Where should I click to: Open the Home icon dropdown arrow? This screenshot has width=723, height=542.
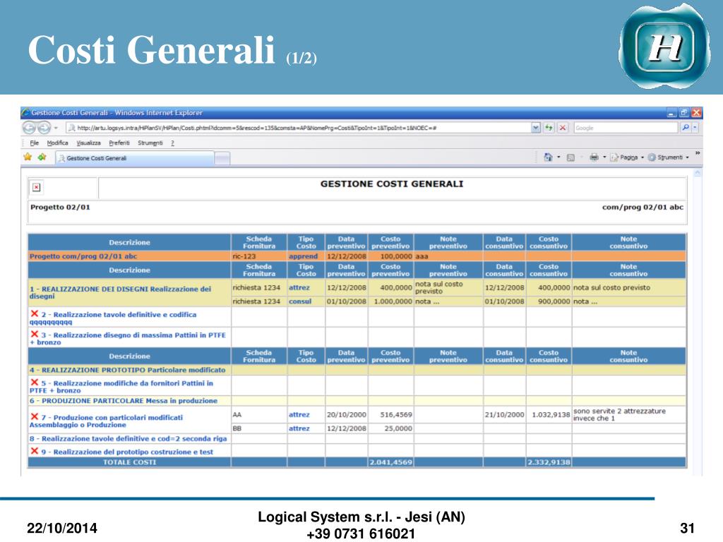(x=558, y=157)
